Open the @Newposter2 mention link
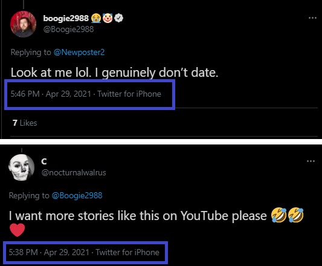The width and height of the screenshot is (322, 266). (x=79, y=52)
